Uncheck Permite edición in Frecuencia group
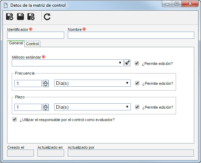 click(137, 83)
